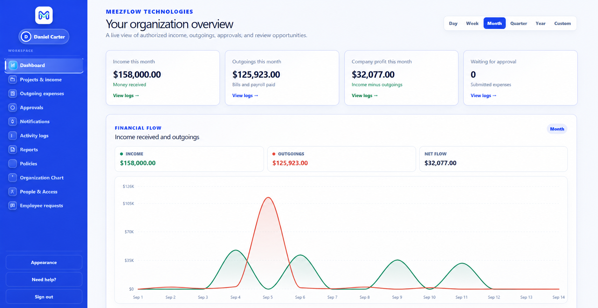Click the Dashboard chart icon in sidebar
The image size is (598, 308).
pyautogui.click(x=13, y=65)
